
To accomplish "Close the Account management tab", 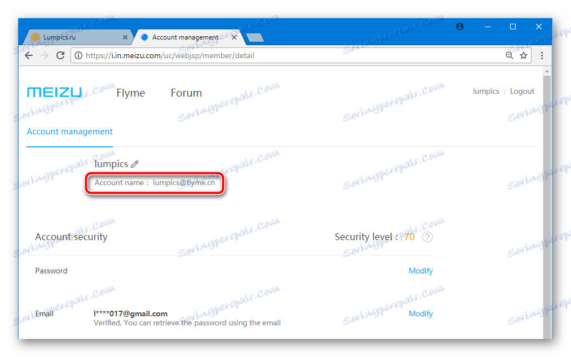I will [x=234, y=37].
